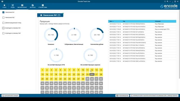Screen dimensions: 180x101
Task: Select gray code cell 64
Action: (x=74, y=88)
